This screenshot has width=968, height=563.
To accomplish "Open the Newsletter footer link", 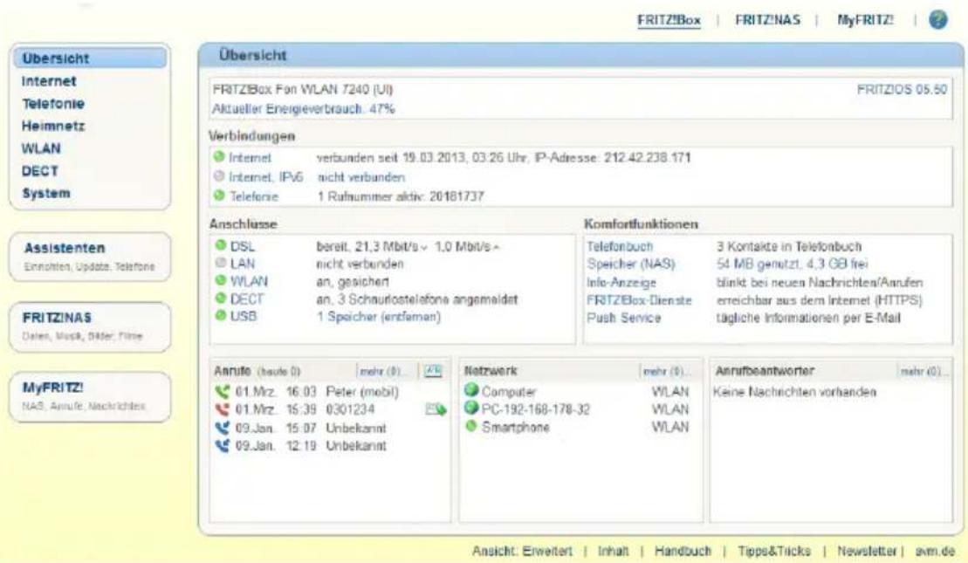I will 866,550.
